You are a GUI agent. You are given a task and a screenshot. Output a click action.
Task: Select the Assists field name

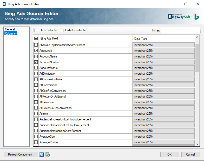[44, 114]
